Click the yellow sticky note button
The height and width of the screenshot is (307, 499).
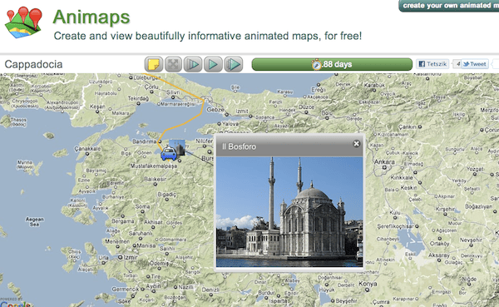click(x=154, y=64)
